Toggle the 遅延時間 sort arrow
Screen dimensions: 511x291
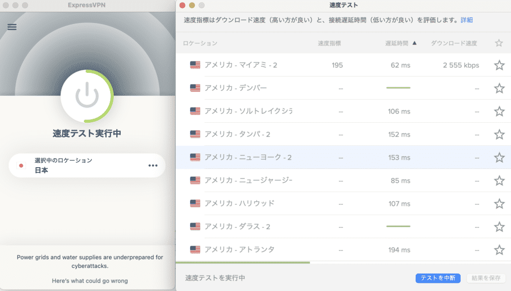click(415, 43)
